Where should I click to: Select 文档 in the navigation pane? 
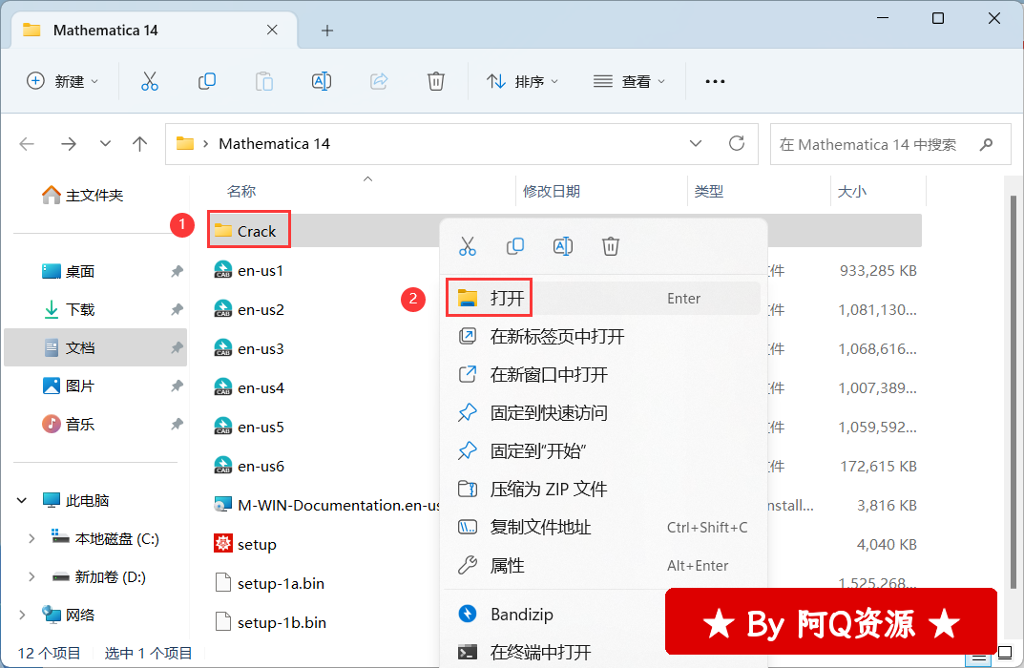96,347
